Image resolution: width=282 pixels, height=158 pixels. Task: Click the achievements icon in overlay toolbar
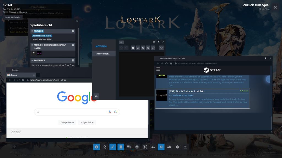pyautogui.click(x=105, y=147)
